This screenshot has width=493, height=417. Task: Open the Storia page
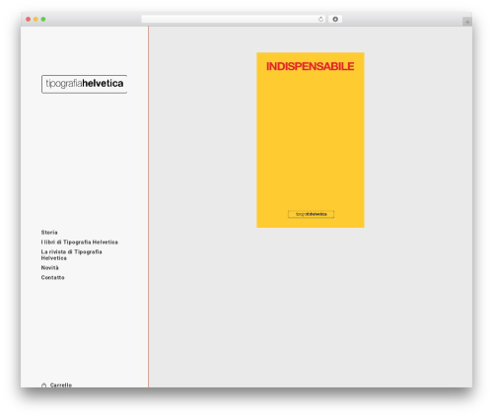coord(49,233)
